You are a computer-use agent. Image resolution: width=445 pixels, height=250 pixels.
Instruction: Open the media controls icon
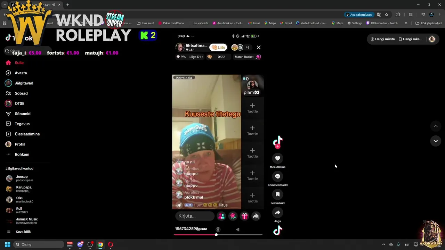[x=423, y=15]
